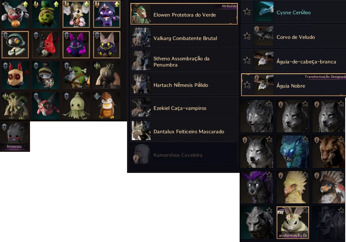This screenshot has height=242, width=346.
Task: Toggle favorite star for Águia Nobre
Action: point(247,85)
